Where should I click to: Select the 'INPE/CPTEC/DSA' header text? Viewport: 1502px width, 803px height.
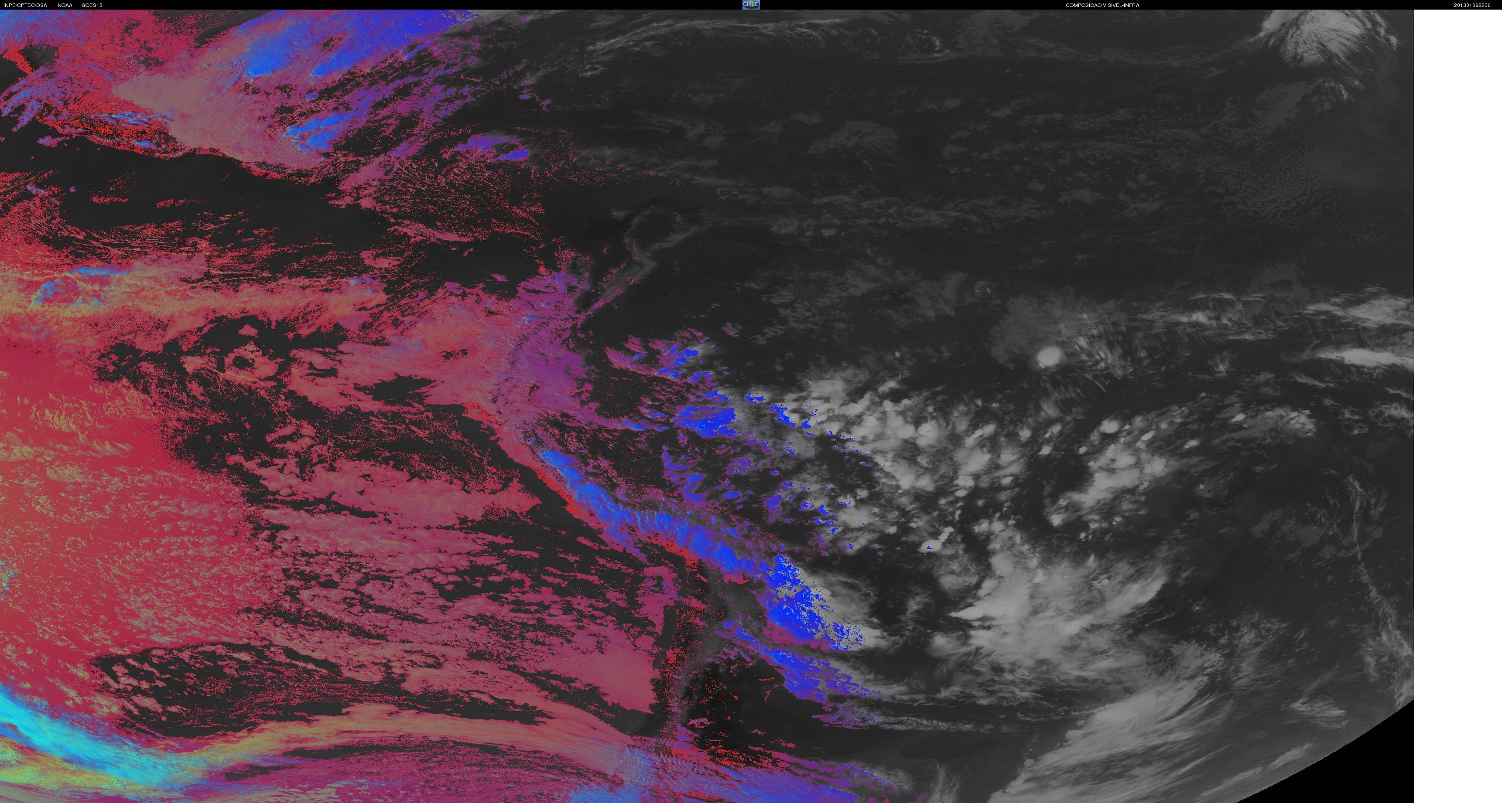pos(25,5)
